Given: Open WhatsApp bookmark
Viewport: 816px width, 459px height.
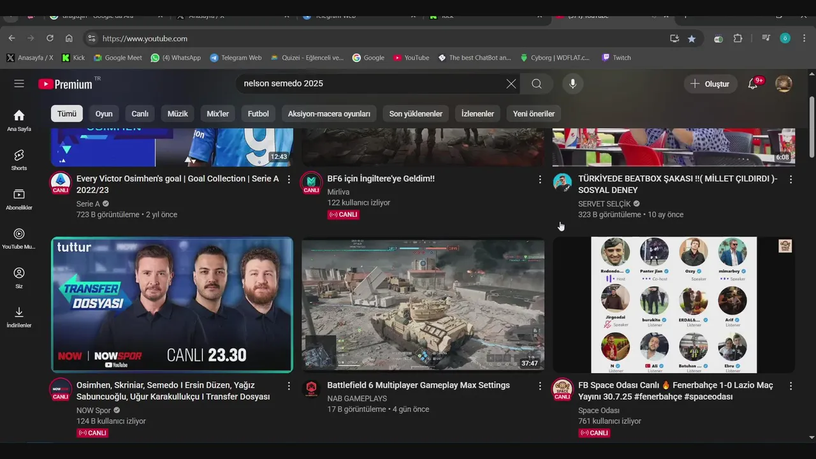Looking at the screenshot, I should point(176,57).
